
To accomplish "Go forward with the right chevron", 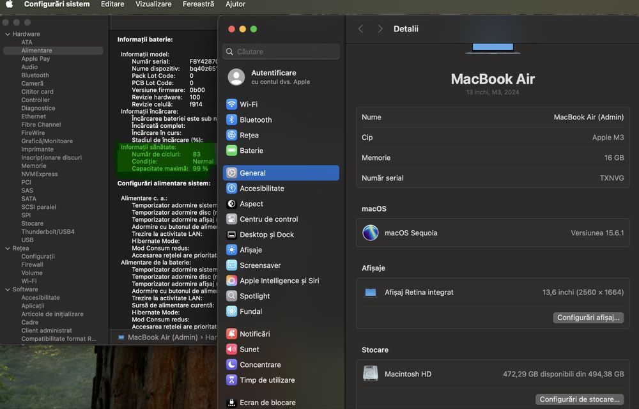I will click(380, 29).
